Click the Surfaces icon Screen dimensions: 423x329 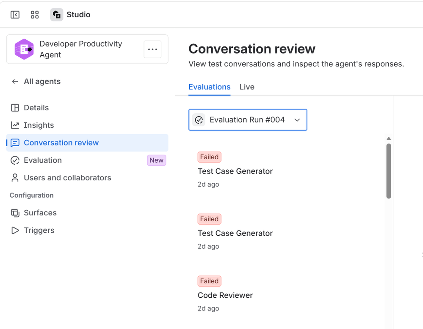pos(15,213)
